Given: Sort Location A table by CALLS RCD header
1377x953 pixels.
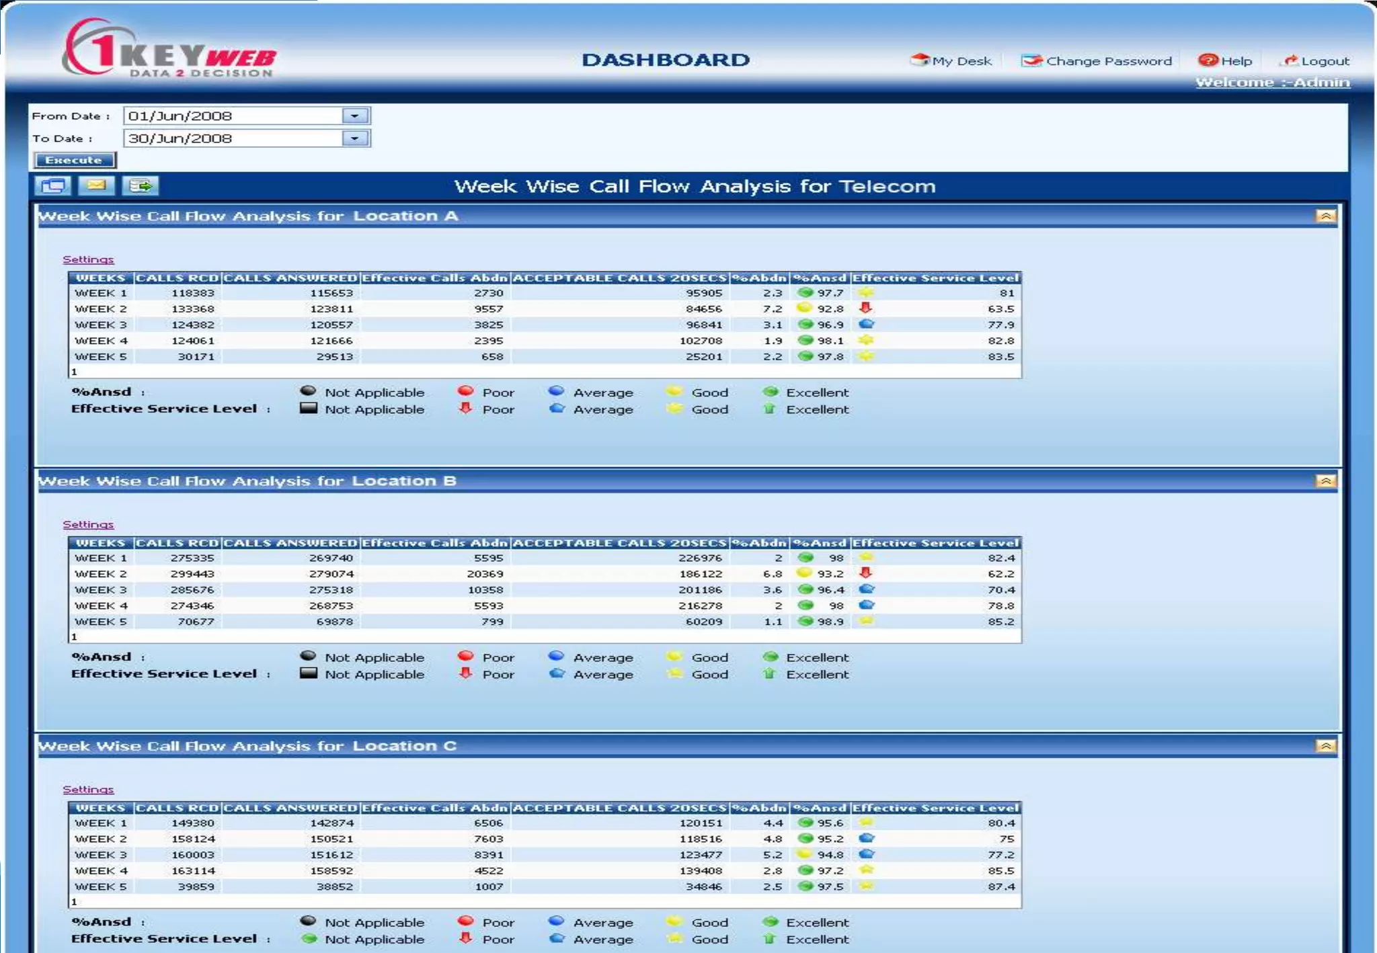Looking at the screenshot, I should click(178, 278).
